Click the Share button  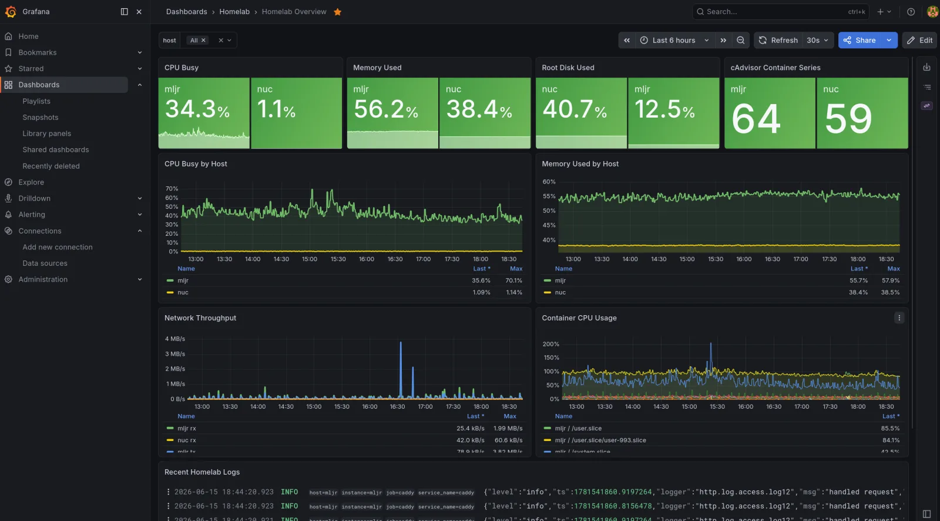point(860,41)
